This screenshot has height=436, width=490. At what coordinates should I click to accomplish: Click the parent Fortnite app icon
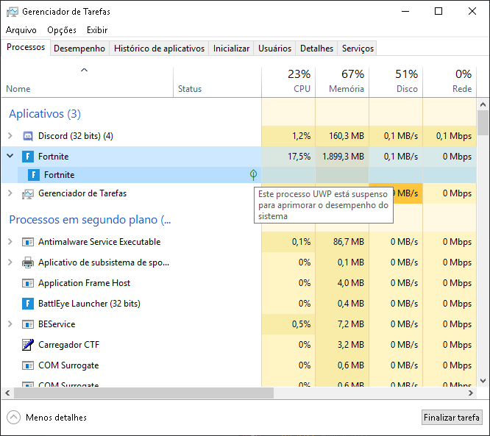(x=28, y=156)
